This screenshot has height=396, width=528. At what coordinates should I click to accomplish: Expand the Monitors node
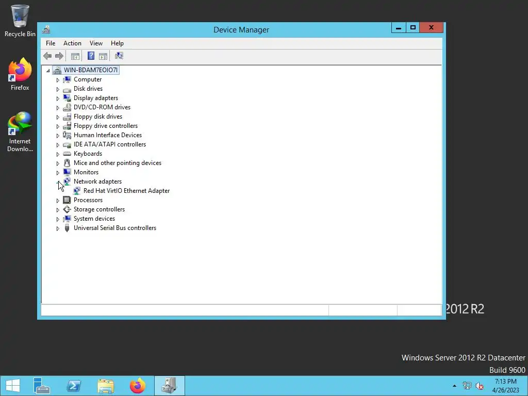(58, 173)
